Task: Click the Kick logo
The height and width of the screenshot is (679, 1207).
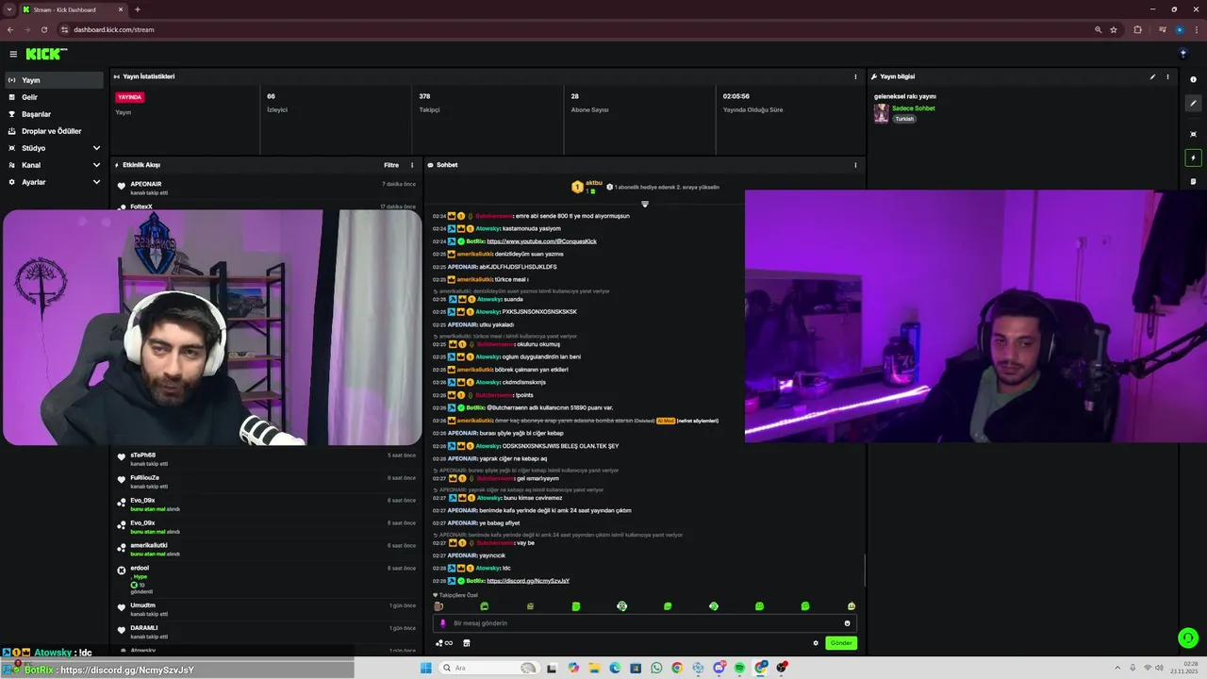Action: [x=46, y=55]
